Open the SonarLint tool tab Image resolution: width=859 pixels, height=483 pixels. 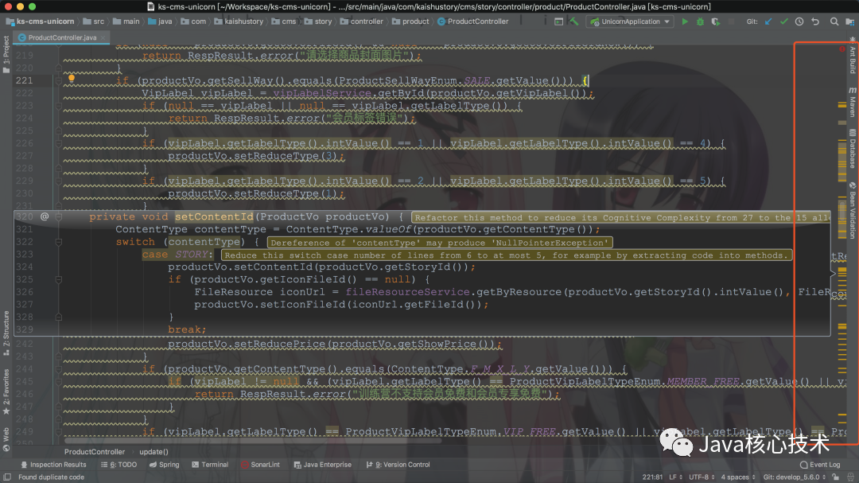click(x=260, y=465)
